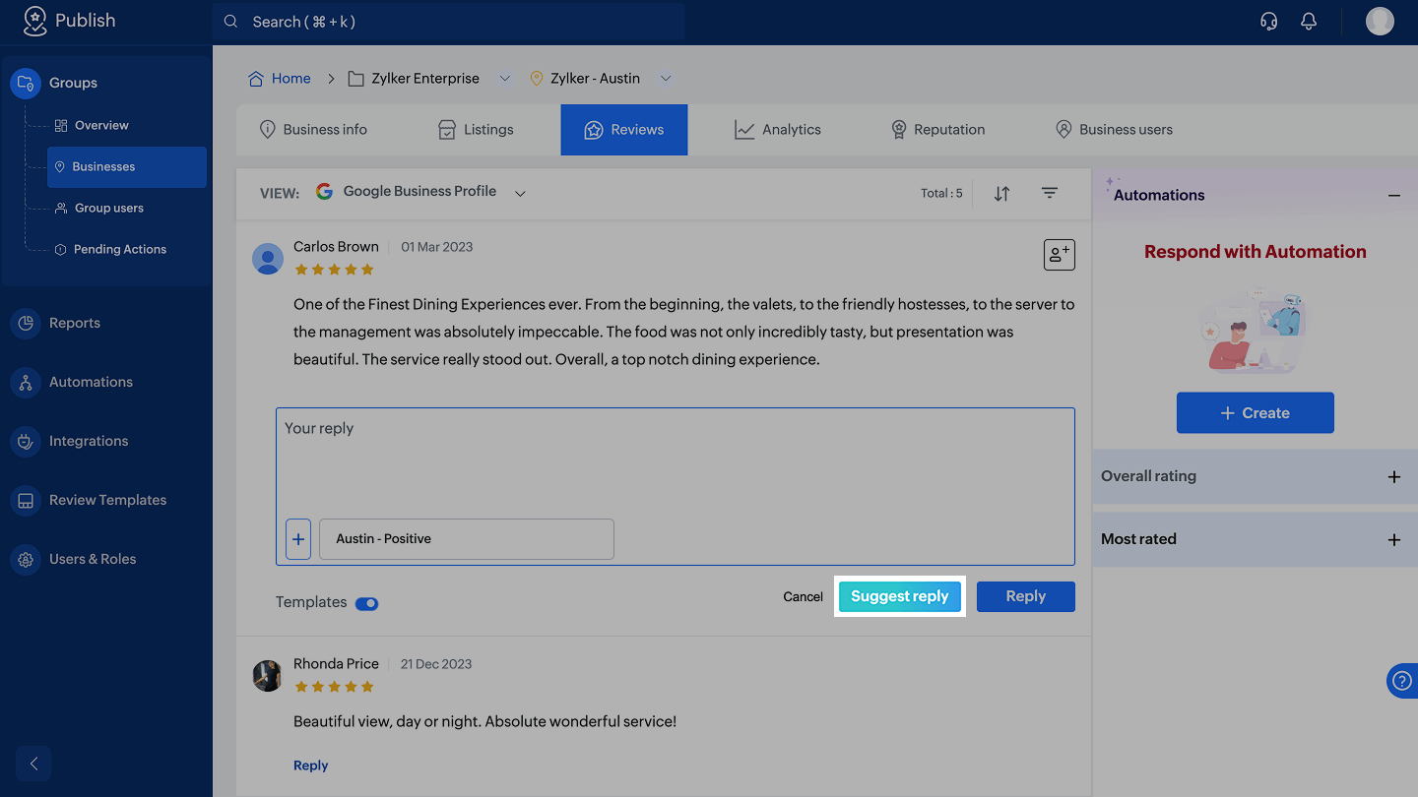Image resolution: width=1418 pixels, height=797 pixels.
Task: Expand the Most rated panel
Action: point(1393,540)
